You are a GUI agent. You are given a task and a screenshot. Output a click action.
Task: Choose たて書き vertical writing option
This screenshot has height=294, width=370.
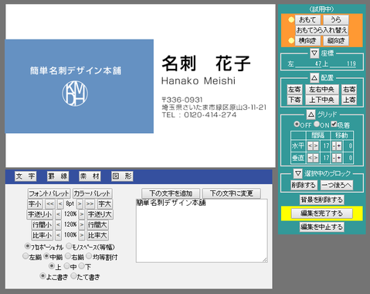tap(73, 276)
